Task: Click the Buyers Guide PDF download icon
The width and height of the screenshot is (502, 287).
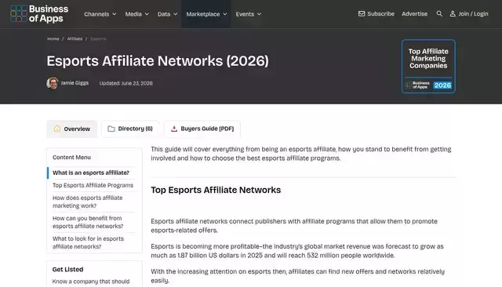Action: [x=174, y=129]
